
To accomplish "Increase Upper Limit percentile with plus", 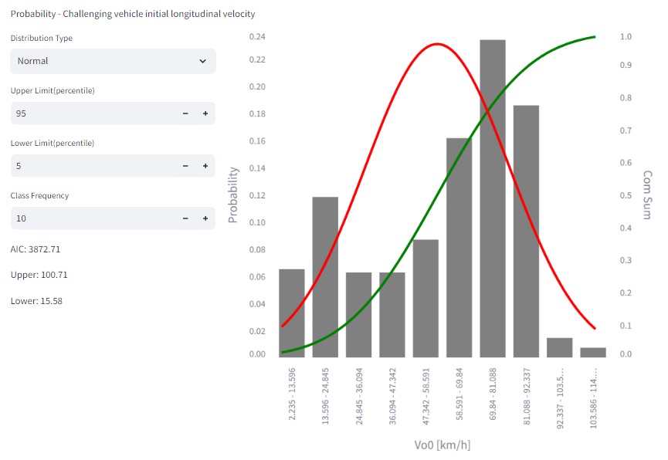I will [205, 113].
